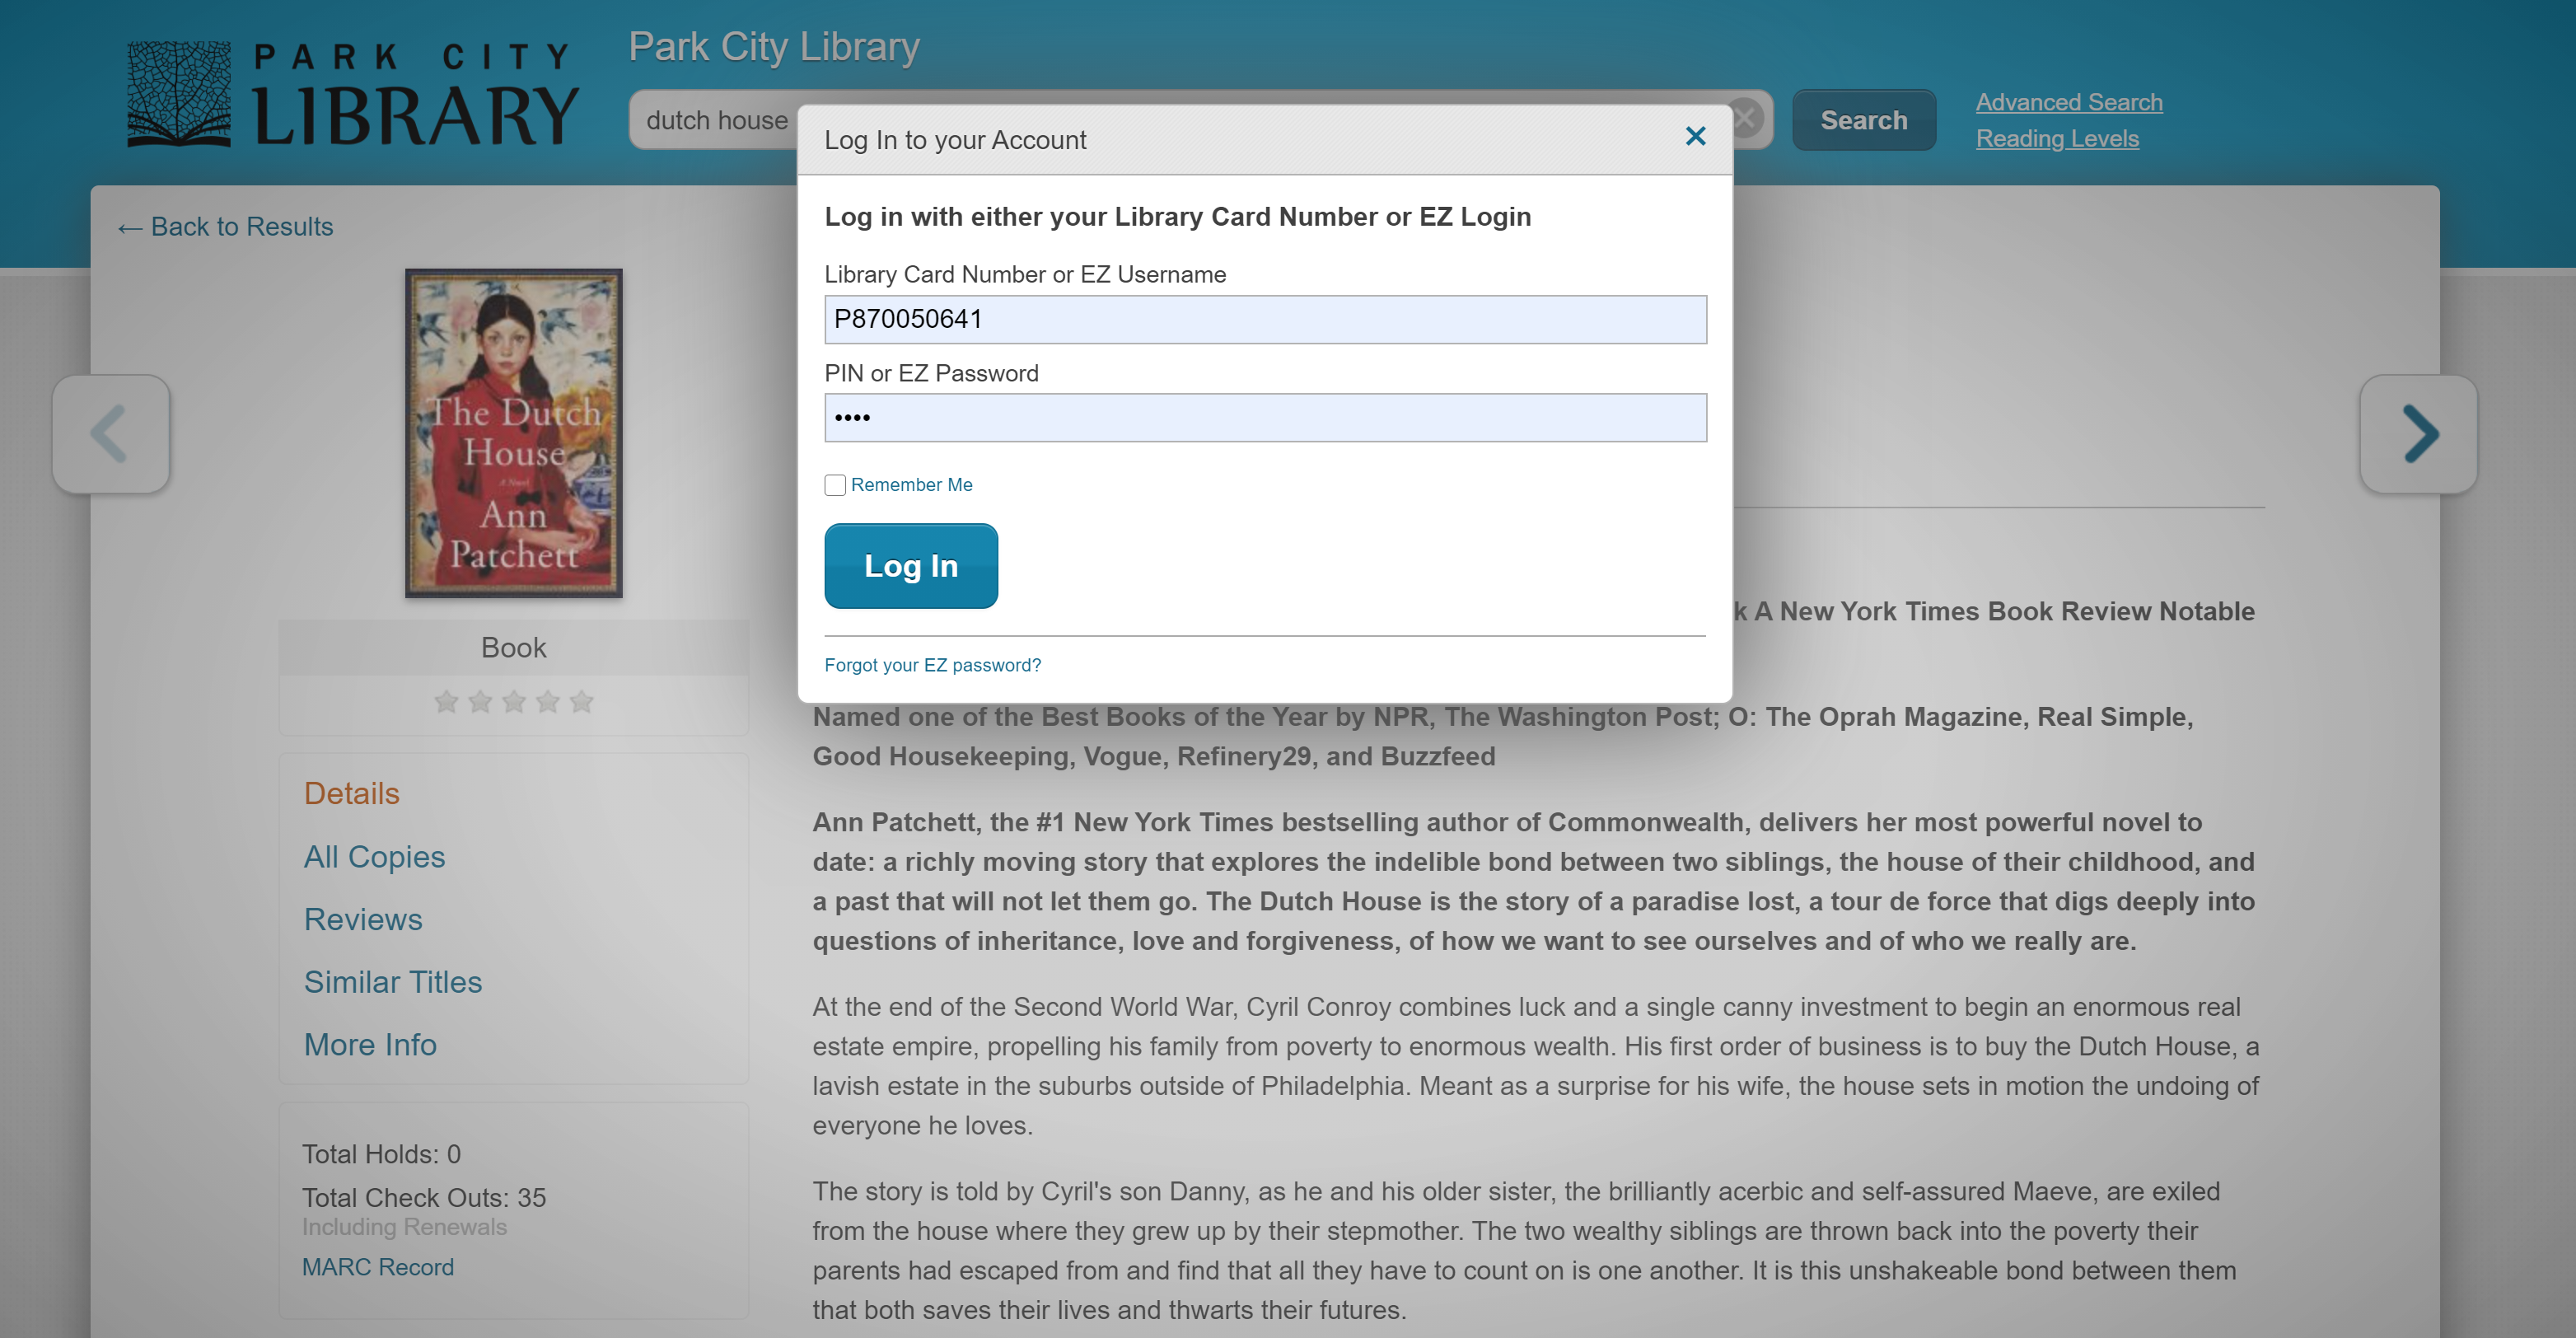Click the Park City Library logo

(x=352, y=95)
